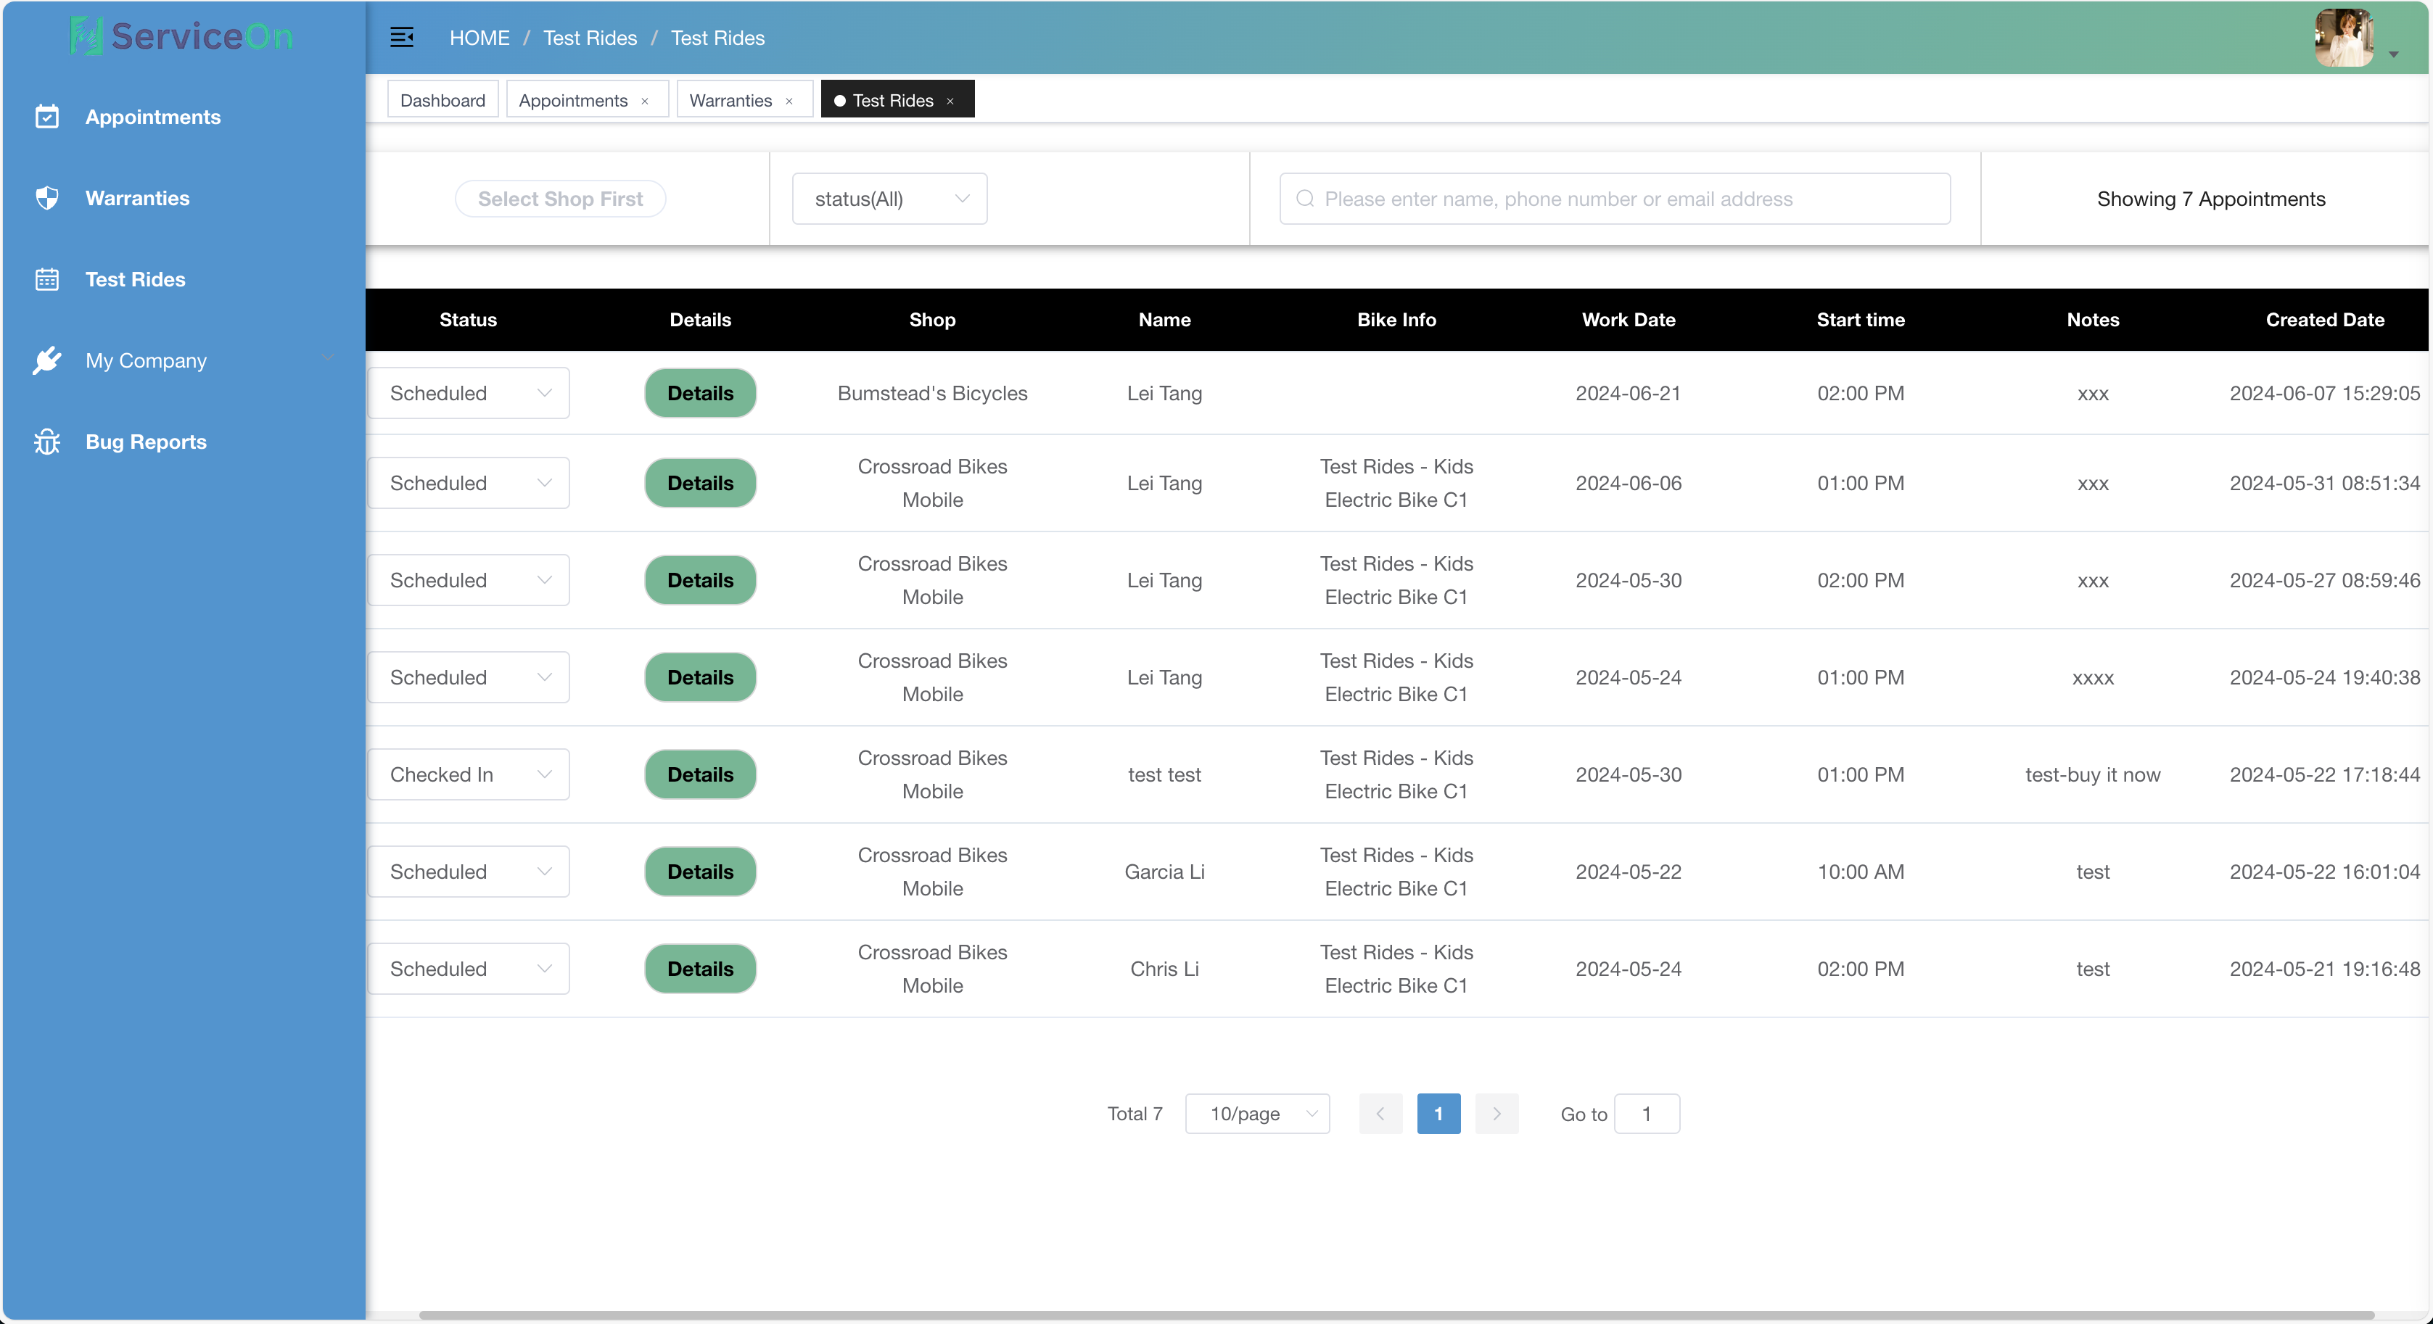
Task: Click the name, phone or email search field
Action: (1615, 199)
